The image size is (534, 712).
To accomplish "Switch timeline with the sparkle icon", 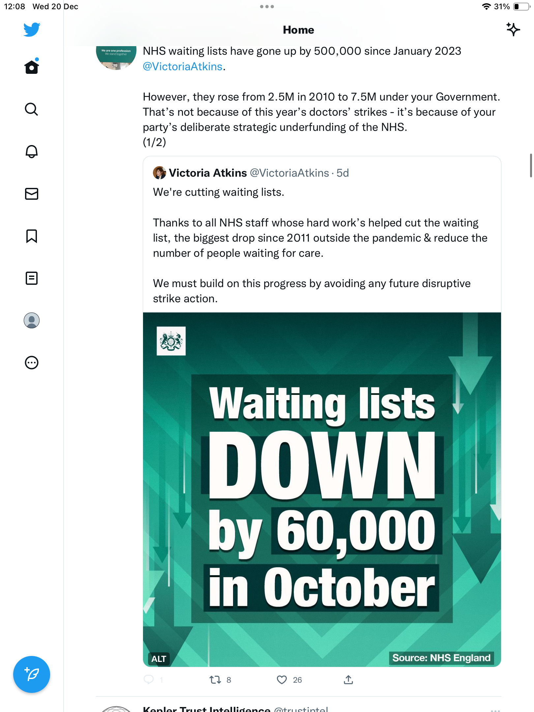I will pyautogui.click(x=513, y=30).
